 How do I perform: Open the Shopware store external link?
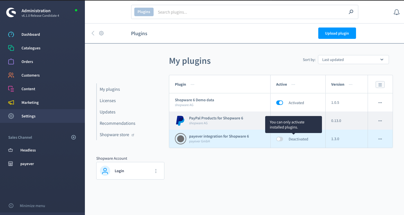[x=117, y=135]
